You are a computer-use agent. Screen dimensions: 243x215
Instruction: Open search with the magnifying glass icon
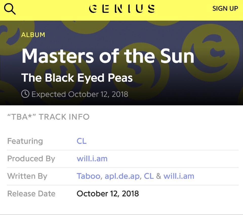(10, 9)
